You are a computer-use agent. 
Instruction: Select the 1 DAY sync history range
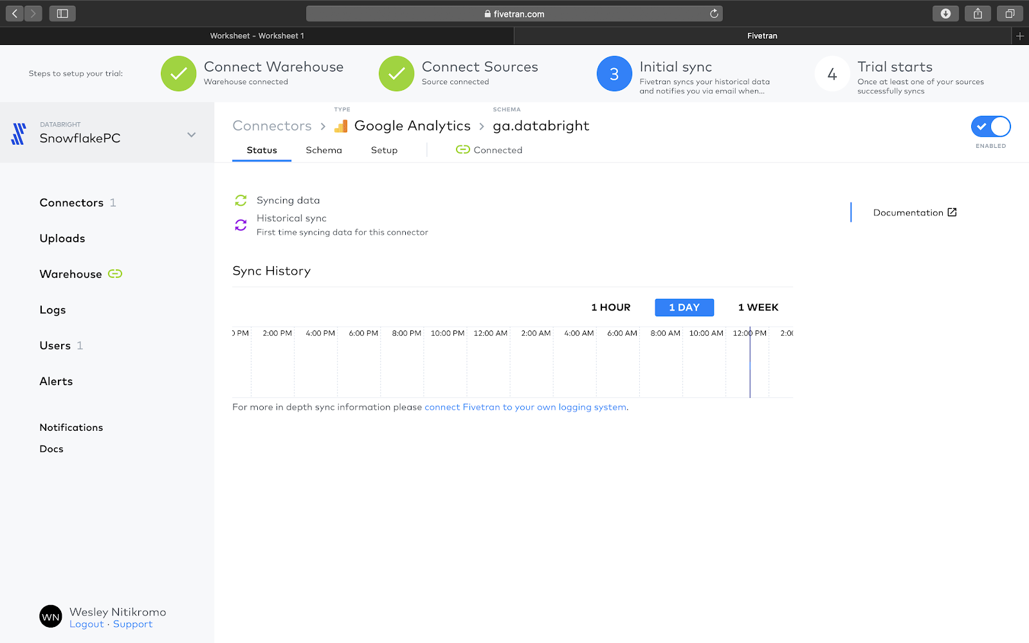tap(684, 307)
